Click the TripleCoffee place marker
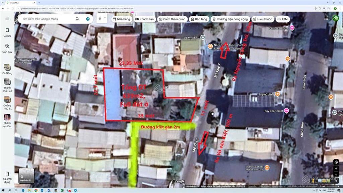The image size is (343, 193). click(277, 94)
